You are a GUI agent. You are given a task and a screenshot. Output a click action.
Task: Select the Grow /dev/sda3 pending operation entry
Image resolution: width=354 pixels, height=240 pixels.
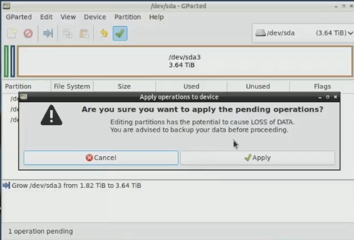pyautogui.click(x=76, y=185)
